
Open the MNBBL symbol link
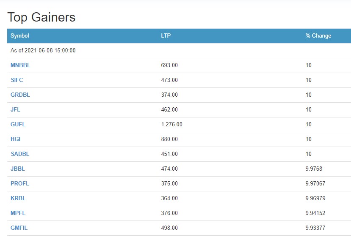tap(20, 65)
